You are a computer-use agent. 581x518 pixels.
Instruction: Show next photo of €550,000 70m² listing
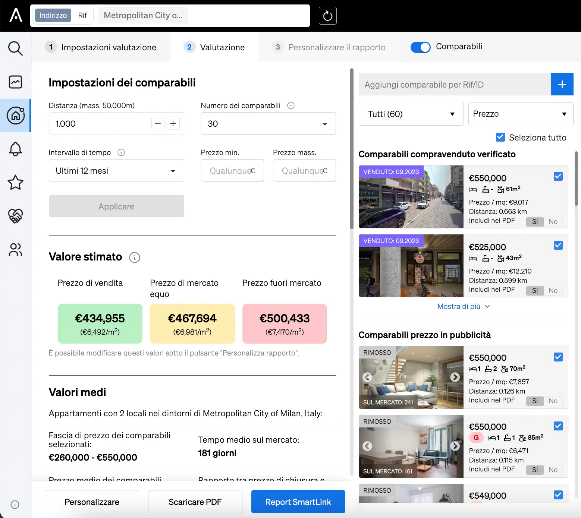455,377
